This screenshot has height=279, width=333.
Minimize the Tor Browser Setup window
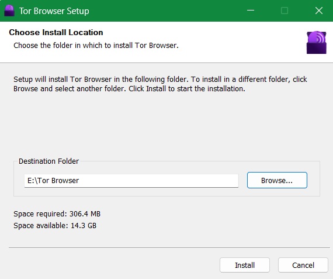coord(251,11)
